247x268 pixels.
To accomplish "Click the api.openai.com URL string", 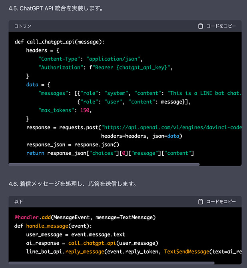I will 171,128.
